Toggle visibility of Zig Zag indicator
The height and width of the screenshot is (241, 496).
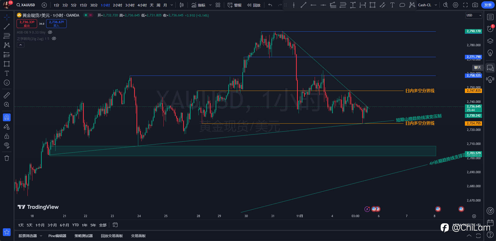click(54, 39)
